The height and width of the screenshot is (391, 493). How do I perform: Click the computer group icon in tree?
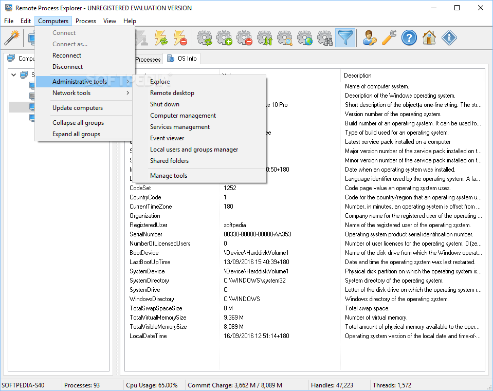pos(24,75)
